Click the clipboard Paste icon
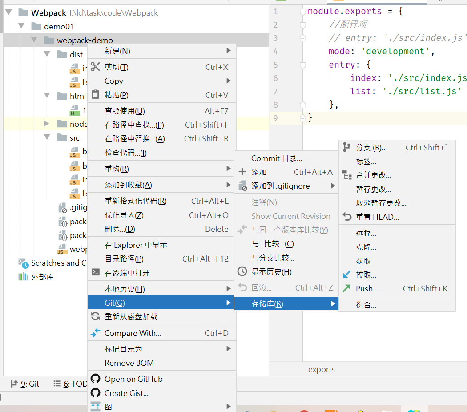This screenshot has height=412, width=467. point(95,94)
